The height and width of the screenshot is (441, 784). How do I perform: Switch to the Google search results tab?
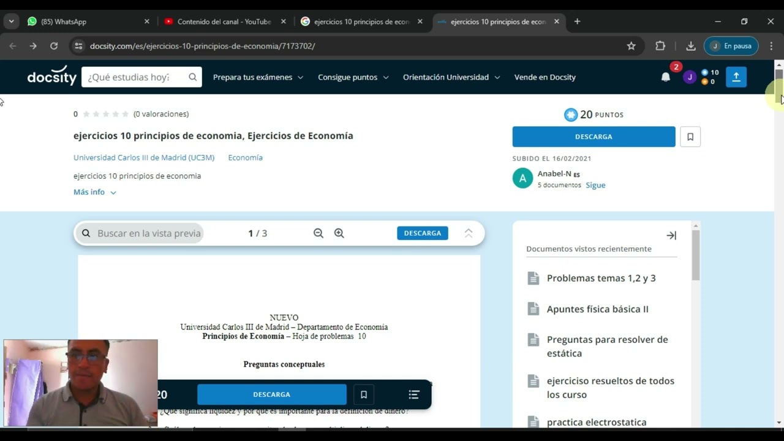(361, 21)
